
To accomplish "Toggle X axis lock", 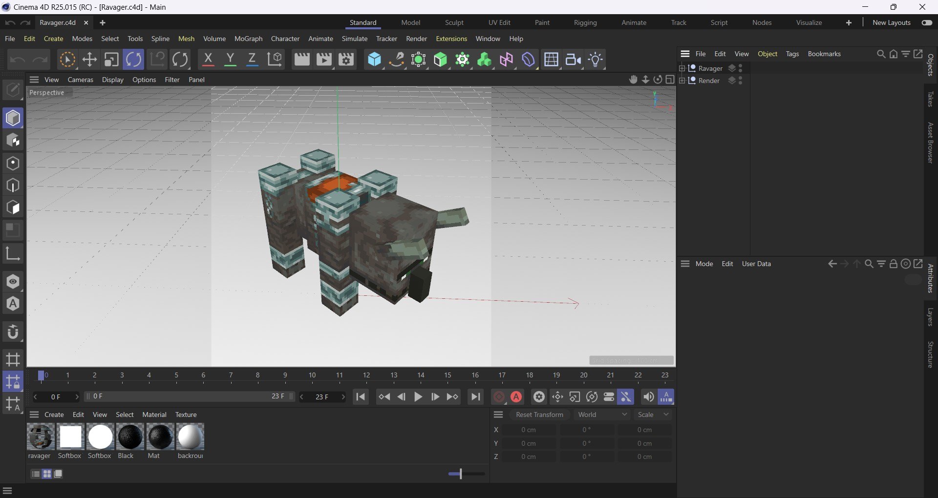I will (x=208, y=60).
